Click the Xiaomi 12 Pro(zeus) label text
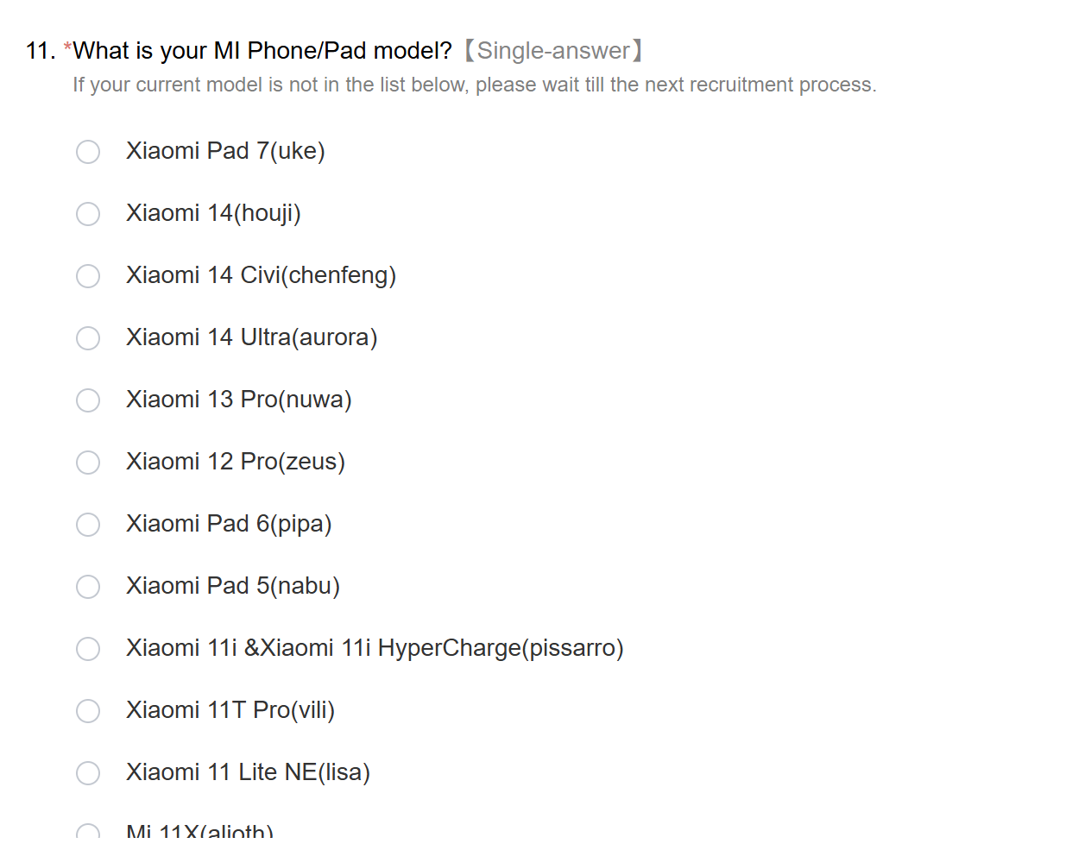1066x850 pixels. coord(235,462)
